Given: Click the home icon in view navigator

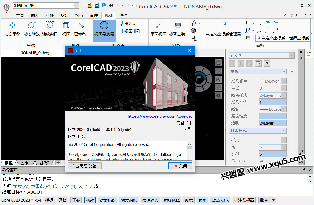Looking at the screenshot, I should 218,63.
